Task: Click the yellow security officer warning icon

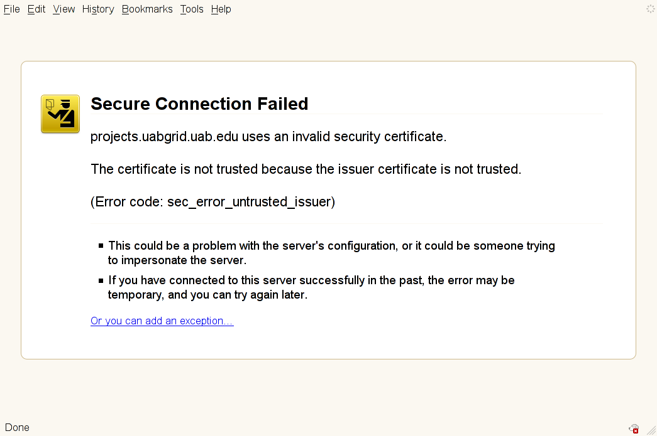Action: coord(60,114)
